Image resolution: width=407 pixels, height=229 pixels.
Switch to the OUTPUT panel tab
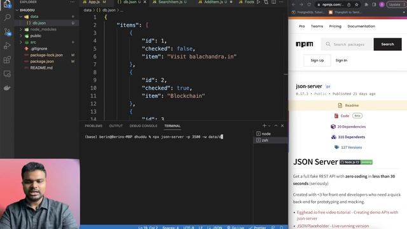click(116, 126)
